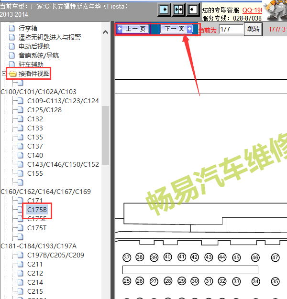Image resolution: width=287 pixels, height=299 pixels.
Task: Click the page icon beside C140
Action: [x=21, y=155]
